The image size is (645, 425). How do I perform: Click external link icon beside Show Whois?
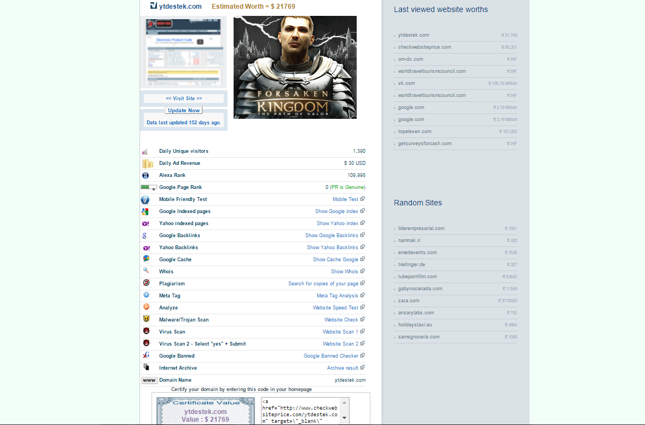tap(362, 271)
